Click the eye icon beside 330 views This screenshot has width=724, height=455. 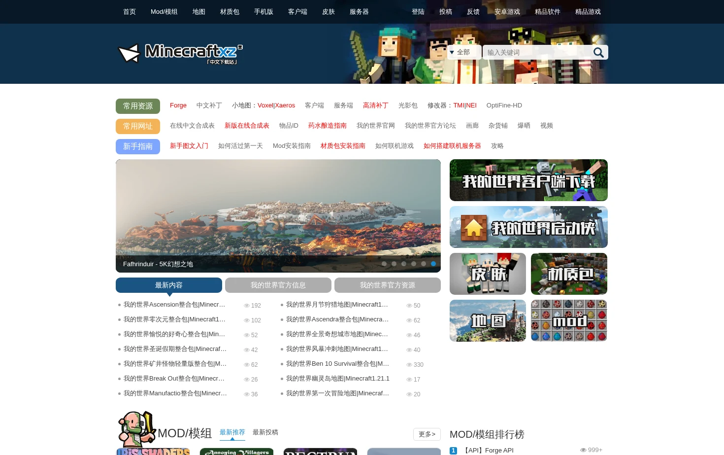(x=409, y=365)
